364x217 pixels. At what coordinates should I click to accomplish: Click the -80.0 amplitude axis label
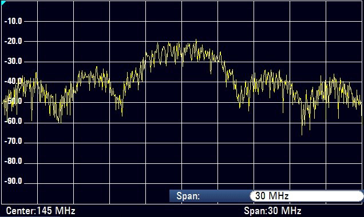click(13, 161)
